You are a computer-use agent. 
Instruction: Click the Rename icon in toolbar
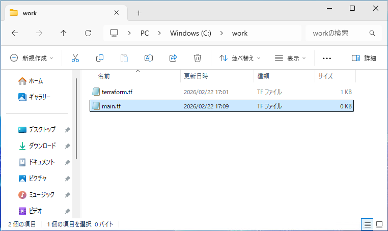(149, 58)
